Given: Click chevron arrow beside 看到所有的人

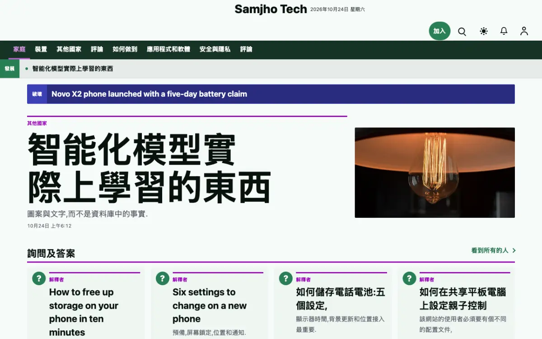Looking at the screenshot, I should (514, 250).
